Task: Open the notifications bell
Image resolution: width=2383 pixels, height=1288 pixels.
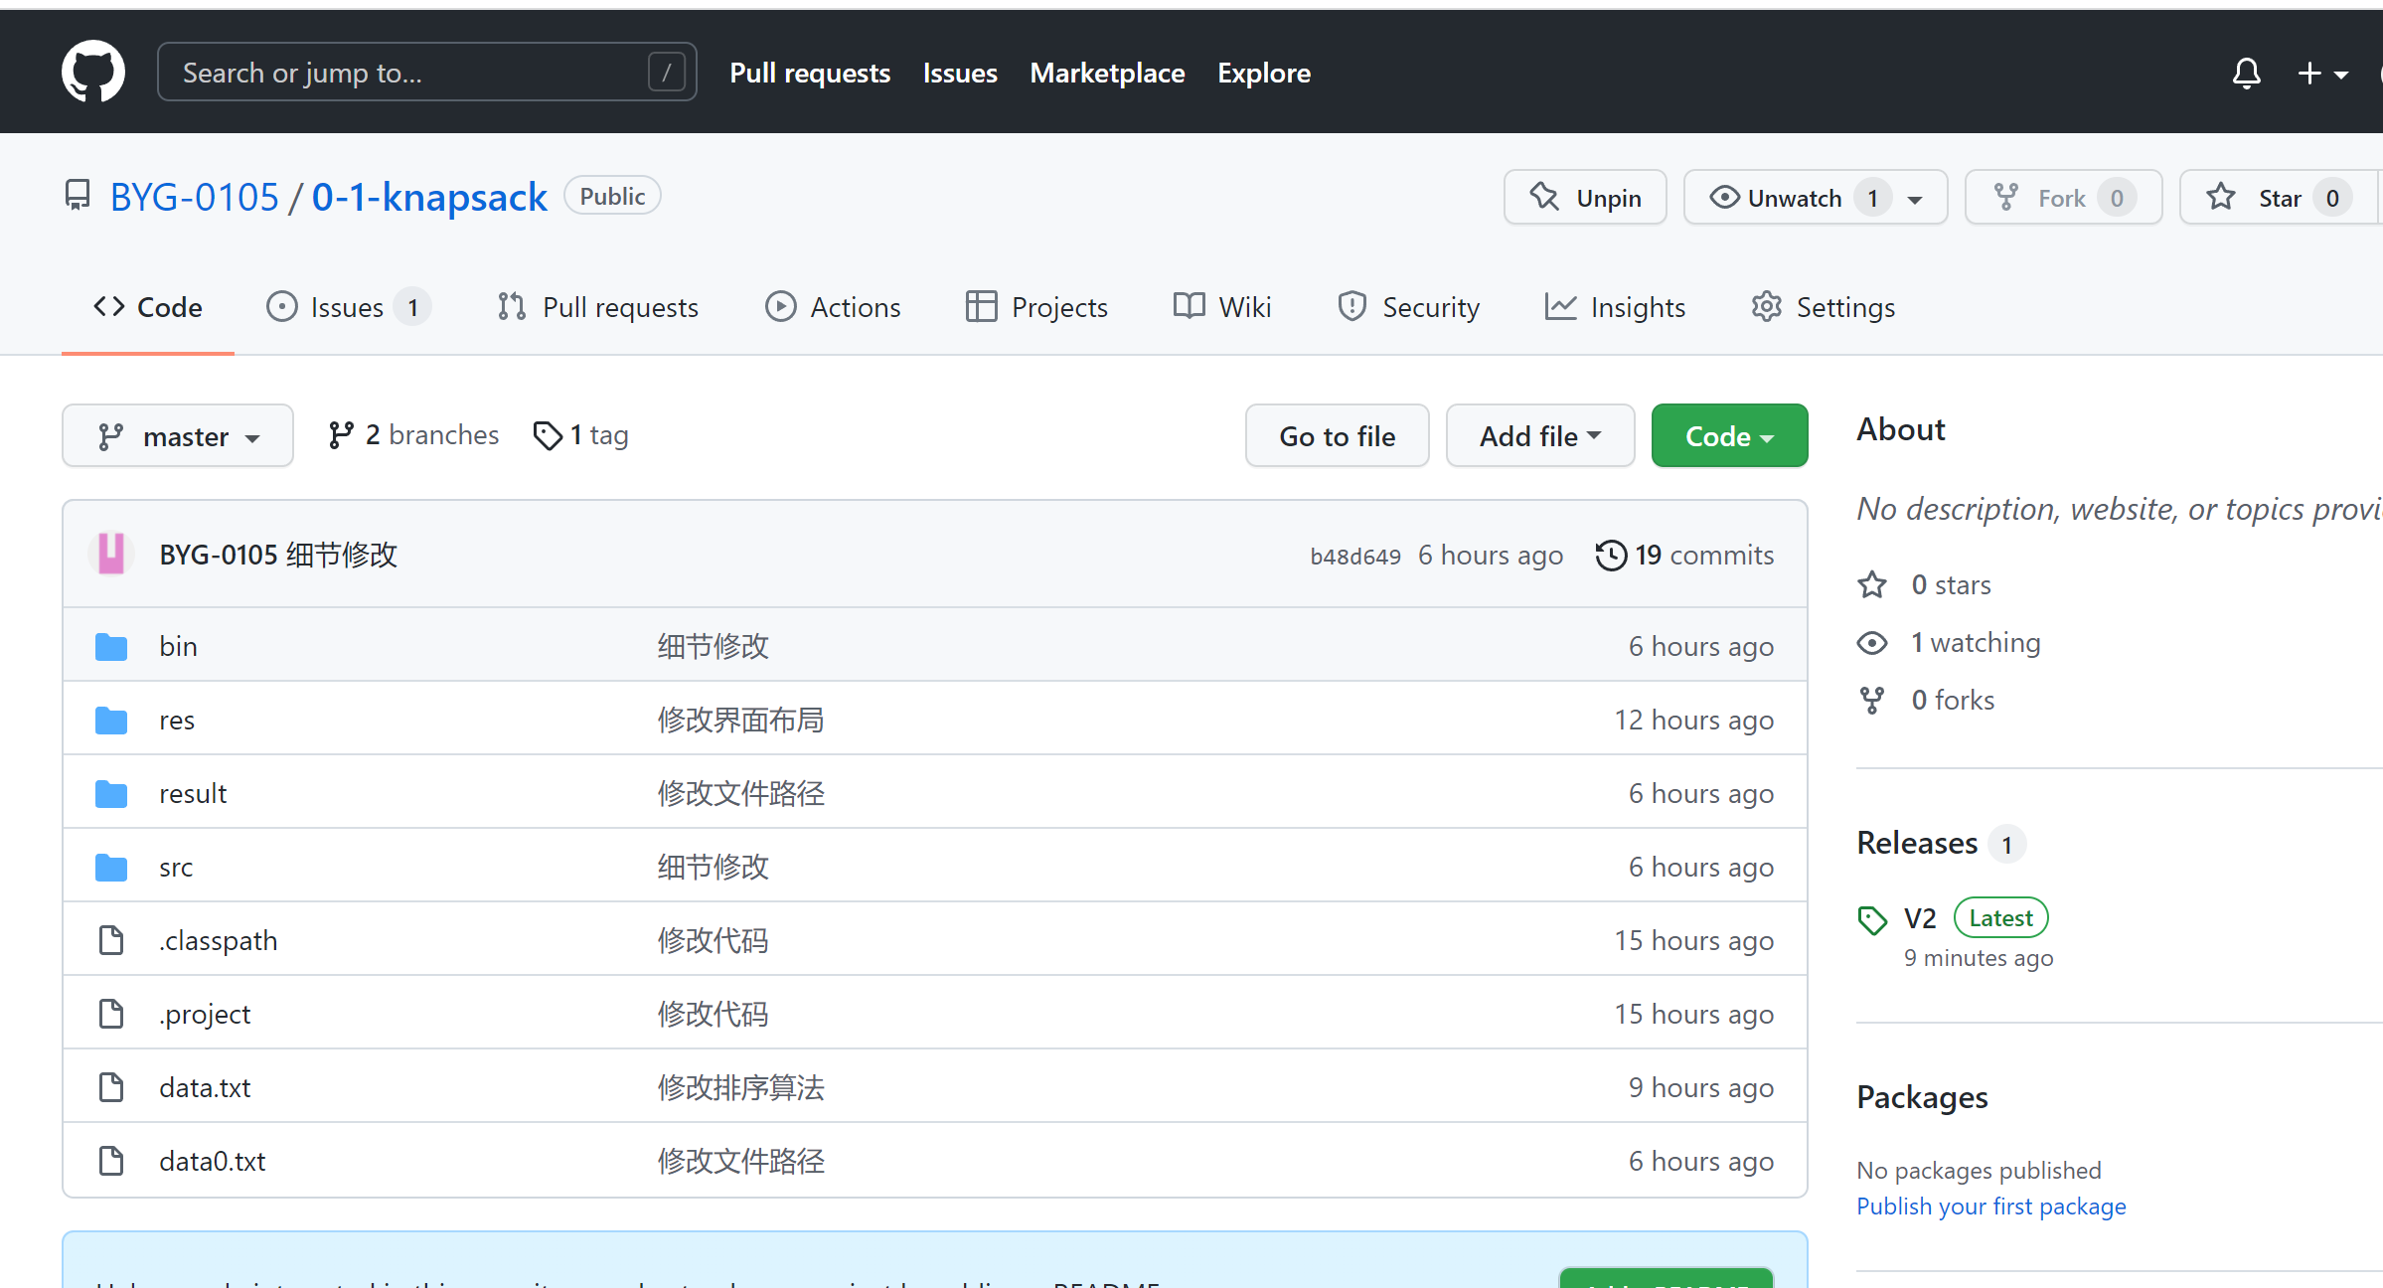Action: click(2246, 73)
